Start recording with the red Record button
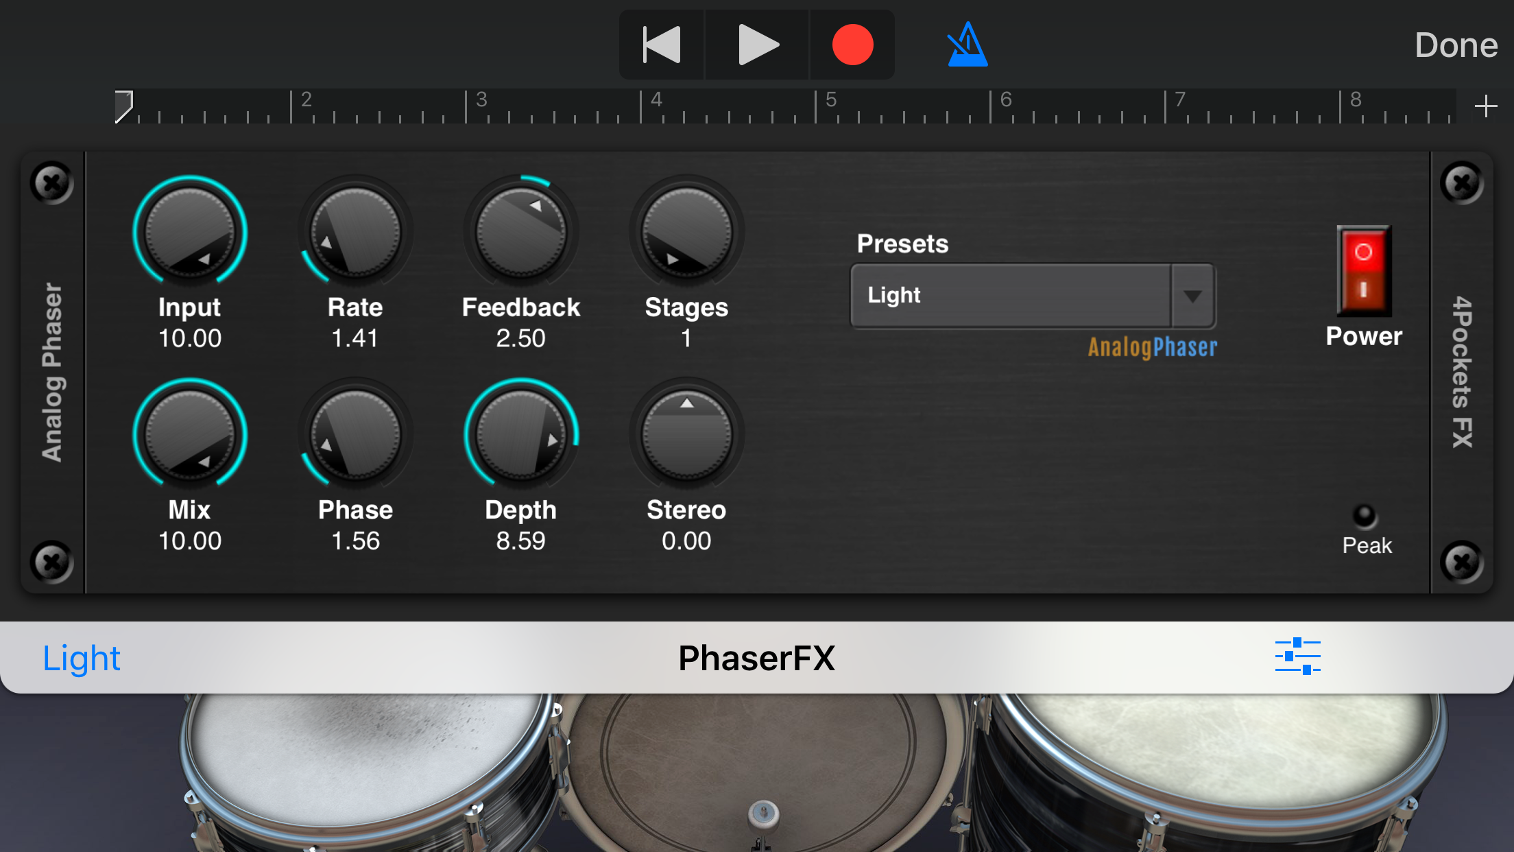 coord(852,45)
